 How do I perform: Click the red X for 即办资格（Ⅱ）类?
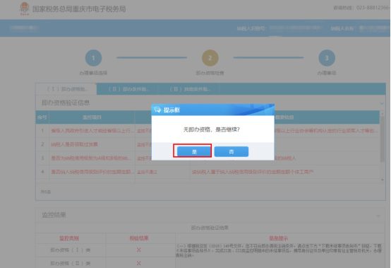139,263
